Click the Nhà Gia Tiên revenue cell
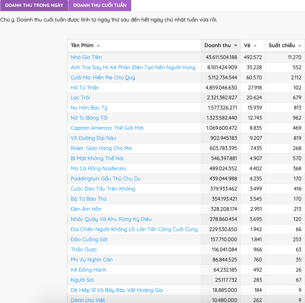Viewport: 305px width, 303px height. (x=221, y=57)
